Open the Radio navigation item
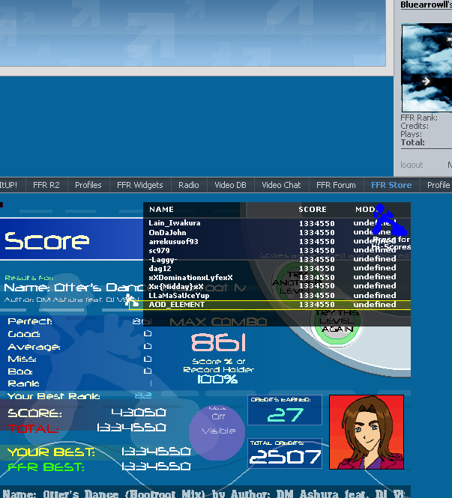The height and width of the screenshot is (498, 452). [189, 185]
